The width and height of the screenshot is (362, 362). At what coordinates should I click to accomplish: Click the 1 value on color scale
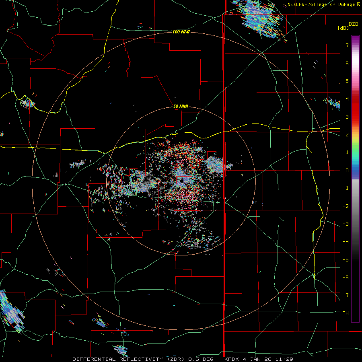coord(347,152)
